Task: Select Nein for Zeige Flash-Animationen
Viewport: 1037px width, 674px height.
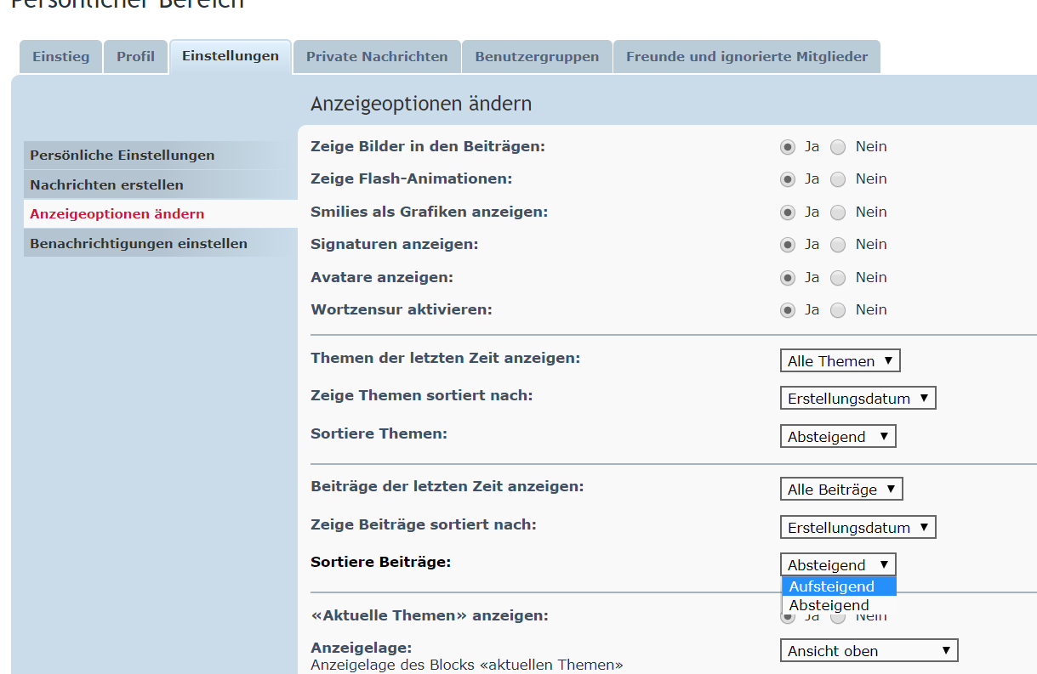Action: (838, 179)
